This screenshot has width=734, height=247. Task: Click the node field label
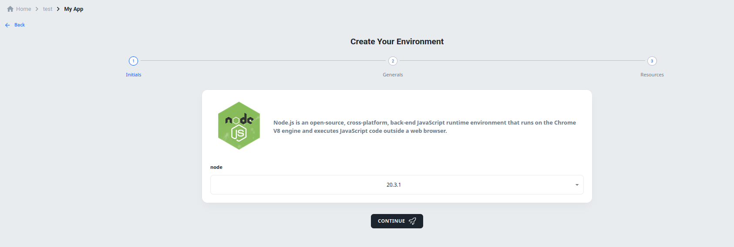[x=216, y=167]
